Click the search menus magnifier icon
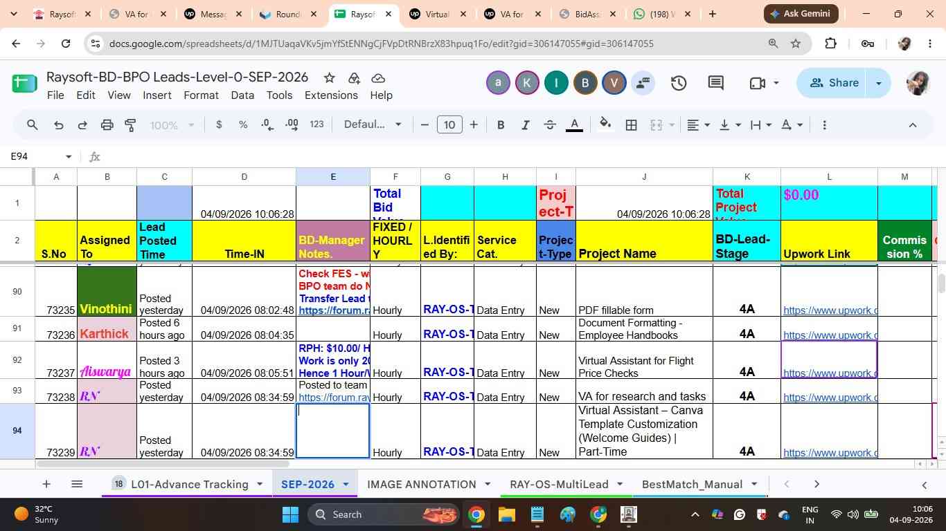946x531 pixels. [x=32, y=125]
